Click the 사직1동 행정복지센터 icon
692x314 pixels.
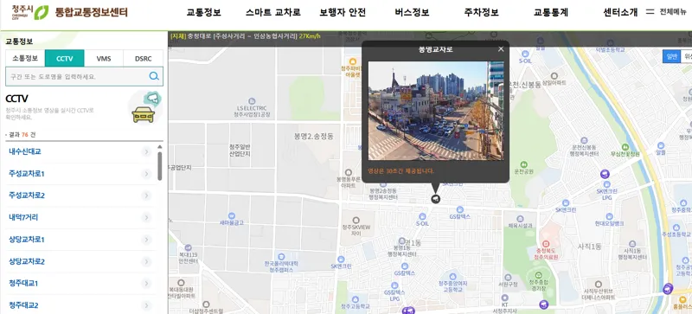click(632, 243)
